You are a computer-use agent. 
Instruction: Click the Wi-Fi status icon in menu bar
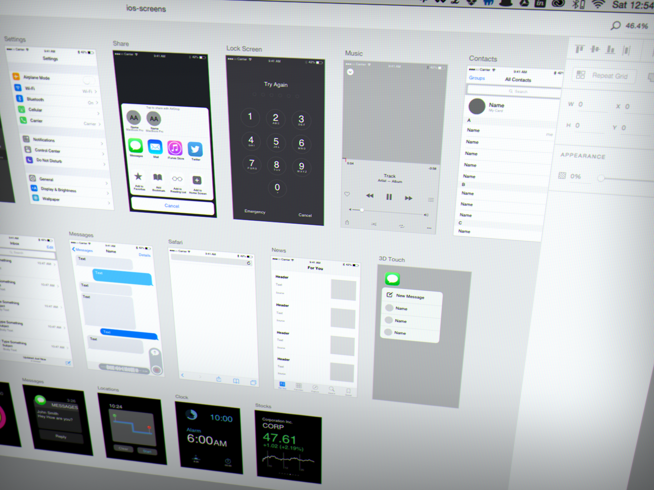click(598, 4)
